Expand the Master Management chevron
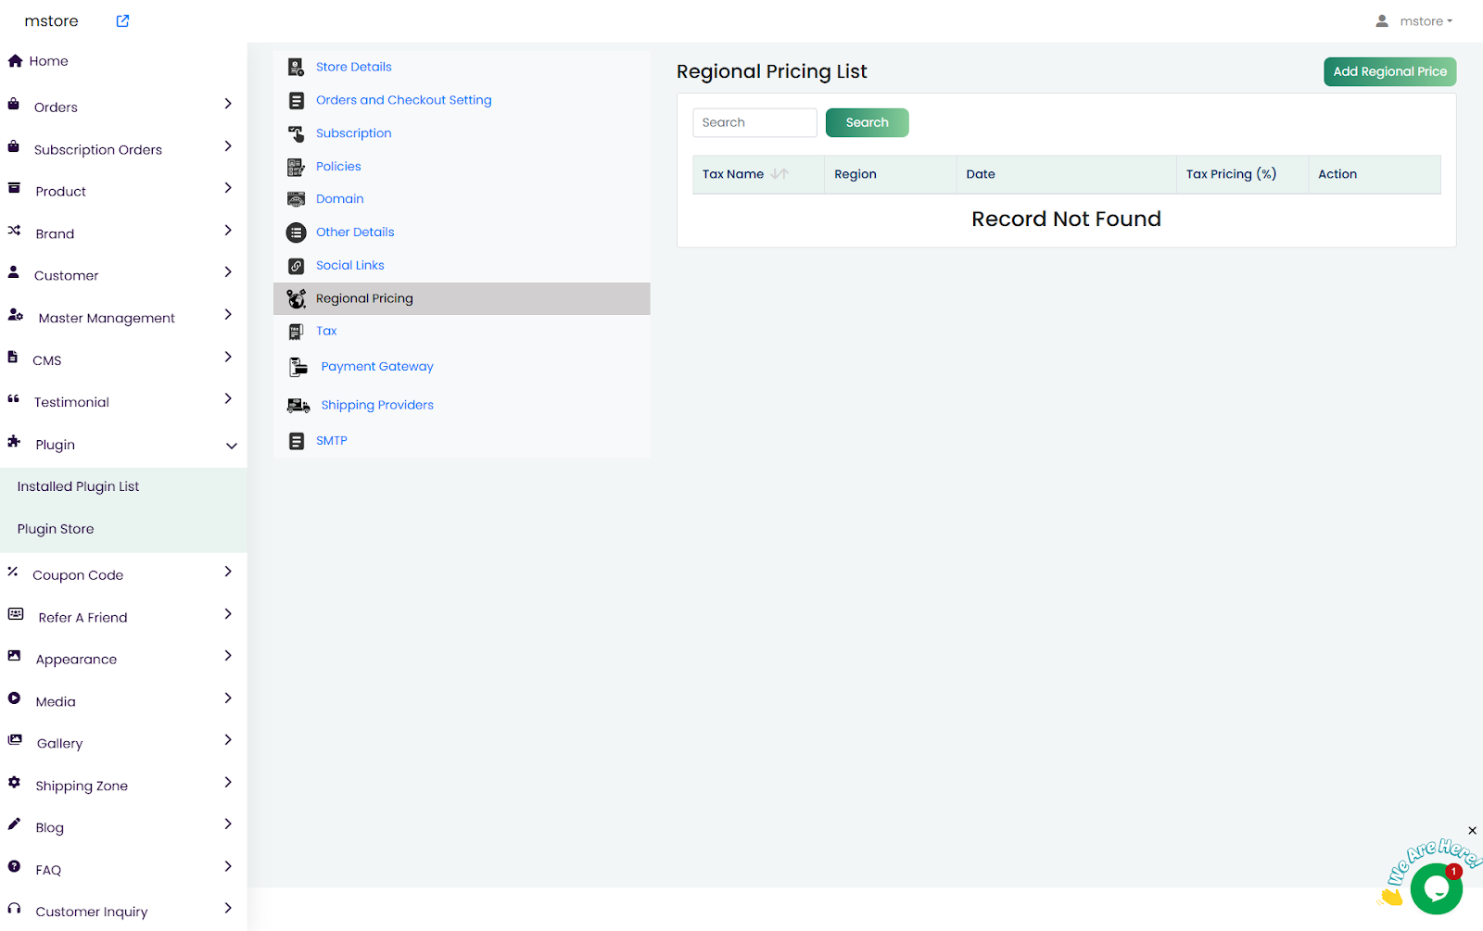The height and width of the screenshot is (931, 1483). pos(228,316)
